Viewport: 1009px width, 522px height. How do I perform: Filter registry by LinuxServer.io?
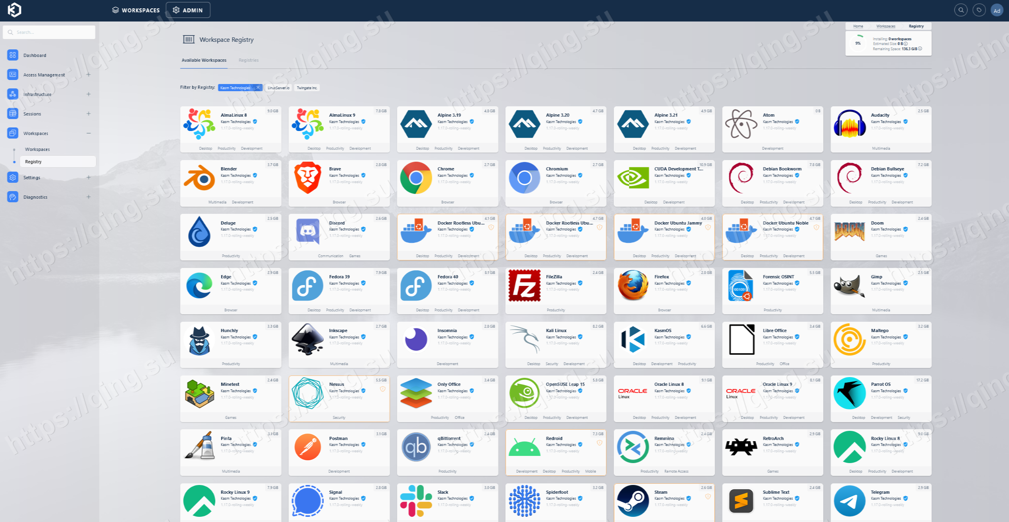(x=278, y=88)
